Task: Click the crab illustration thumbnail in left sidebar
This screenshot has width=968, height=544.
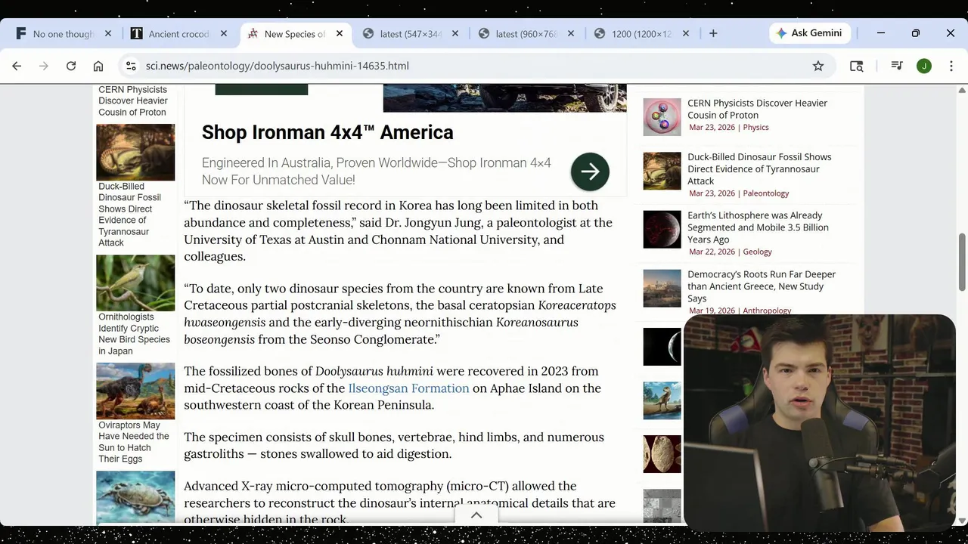Action: coord(135,496)
